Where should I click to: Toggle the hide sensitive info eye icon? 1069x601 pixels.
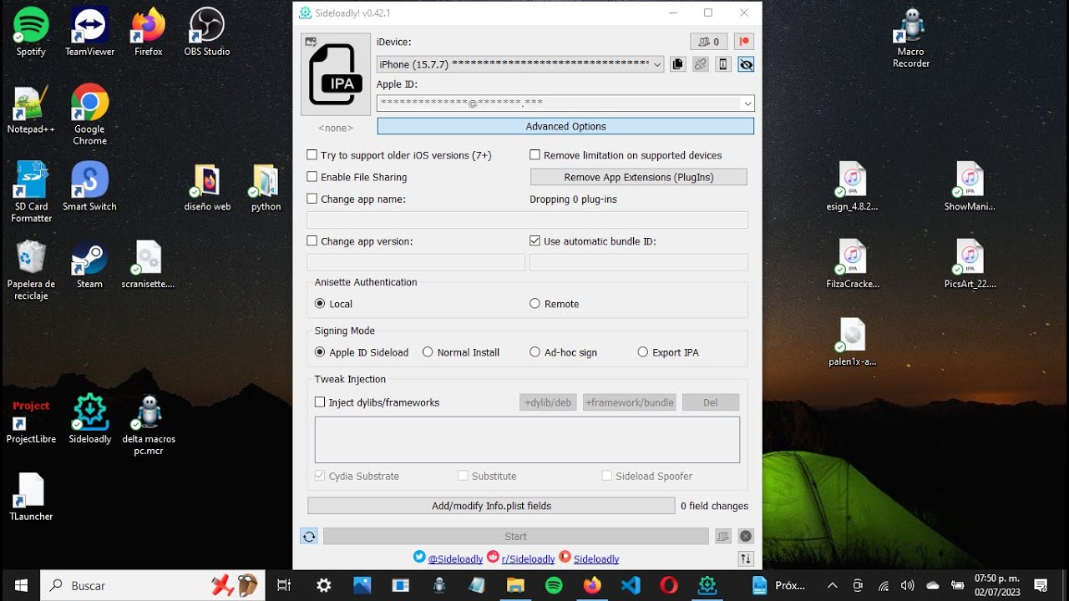pyautogui.click(x=746, y=64)
